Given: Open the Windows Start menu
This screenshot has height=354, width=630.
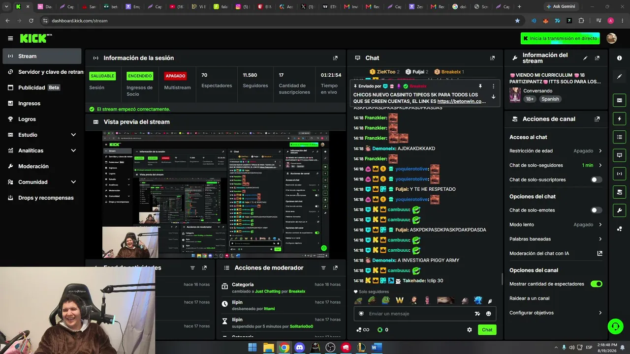Looking at the screenshot, I should coord(252,348).
